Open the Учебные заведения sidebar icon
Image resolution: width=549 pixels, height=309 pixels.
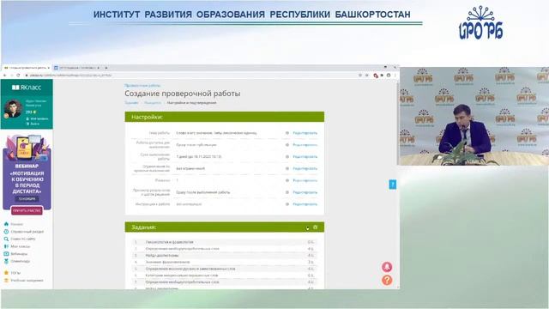(6, 281)
